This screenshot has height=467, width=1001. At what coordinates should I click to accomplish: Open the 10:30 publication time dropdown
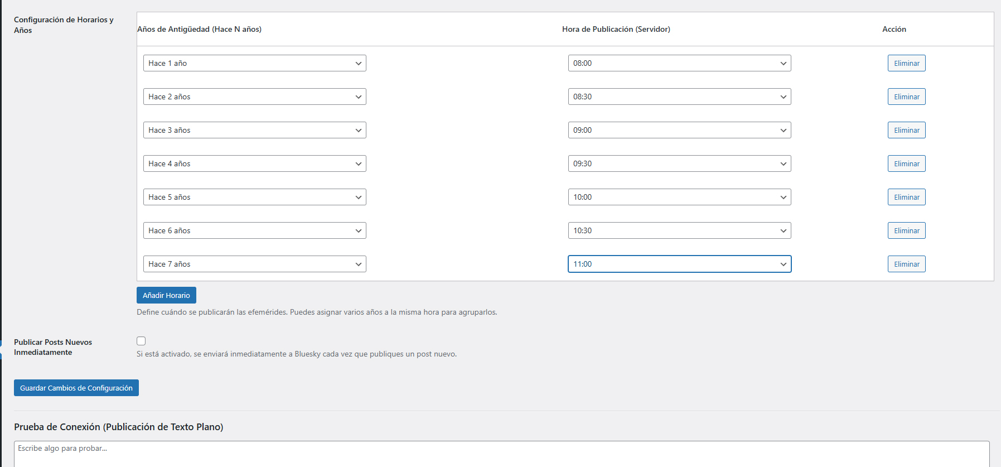coord(679,230)
